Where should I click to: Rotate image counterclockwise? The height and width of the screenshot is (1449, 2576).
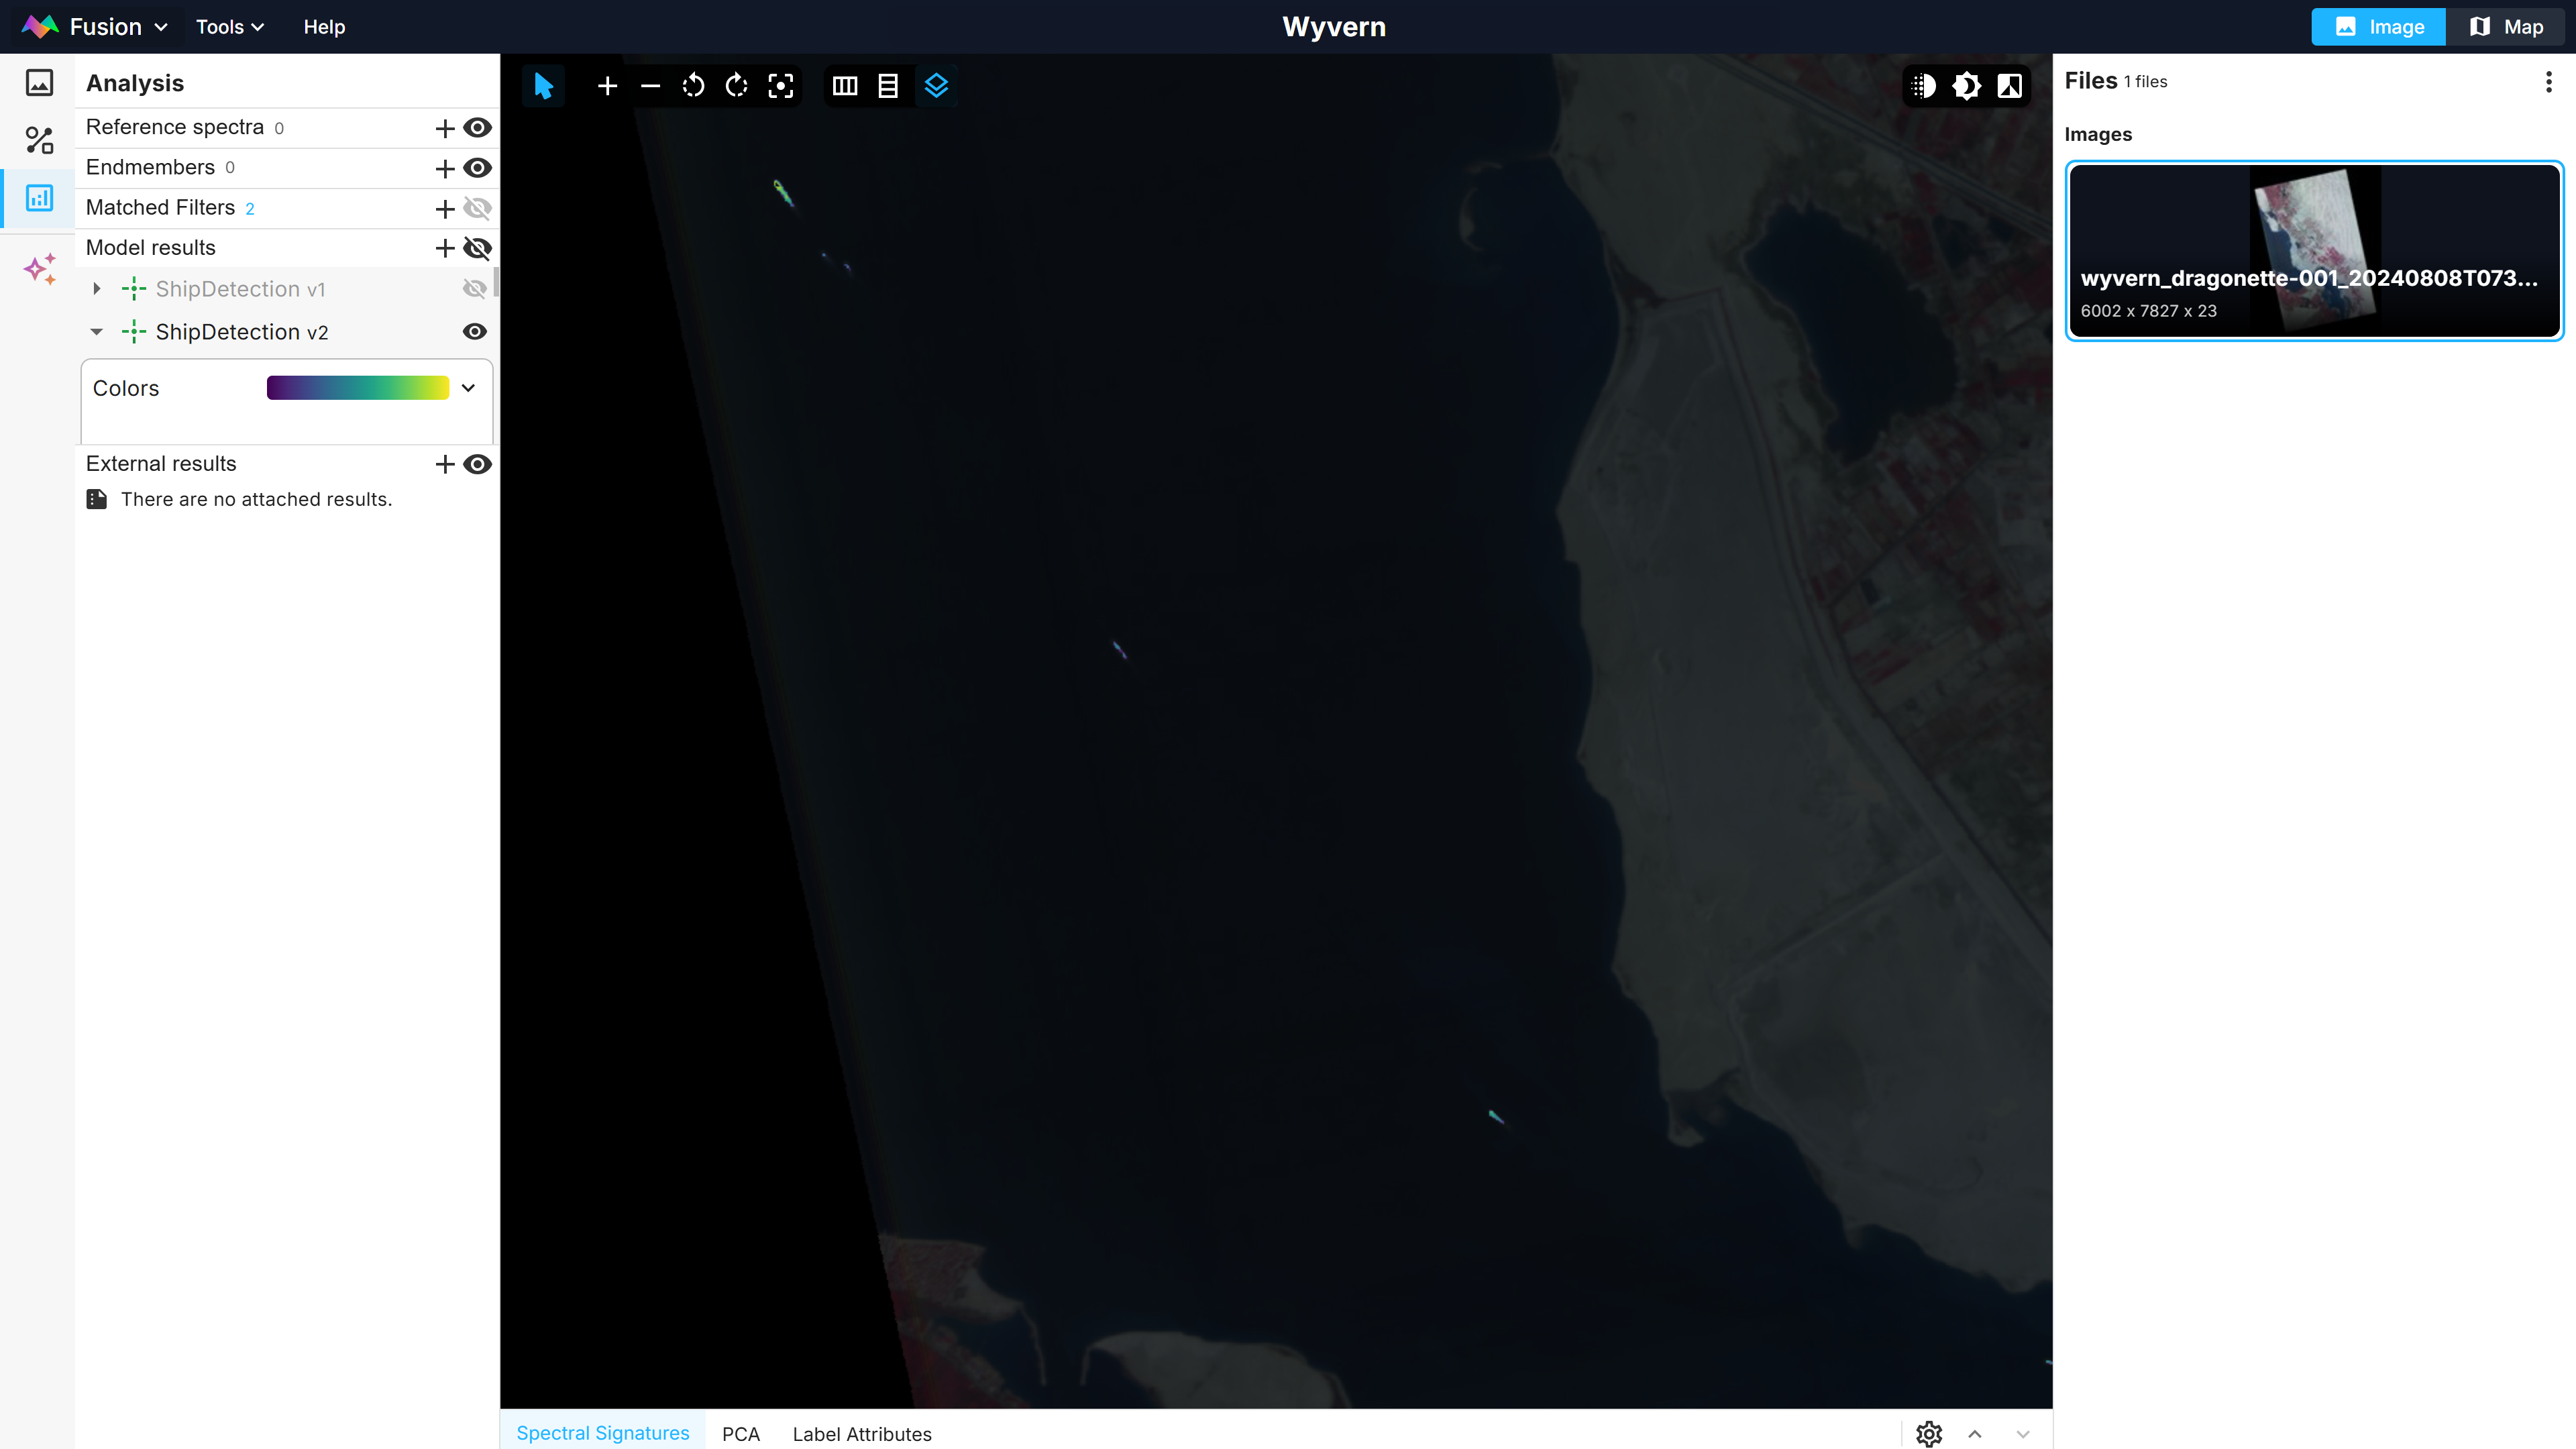(693, 86)
